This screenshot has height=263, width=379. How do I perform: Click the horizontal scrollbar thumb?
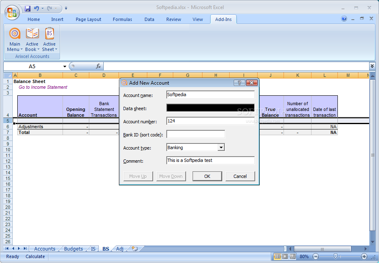322,249
